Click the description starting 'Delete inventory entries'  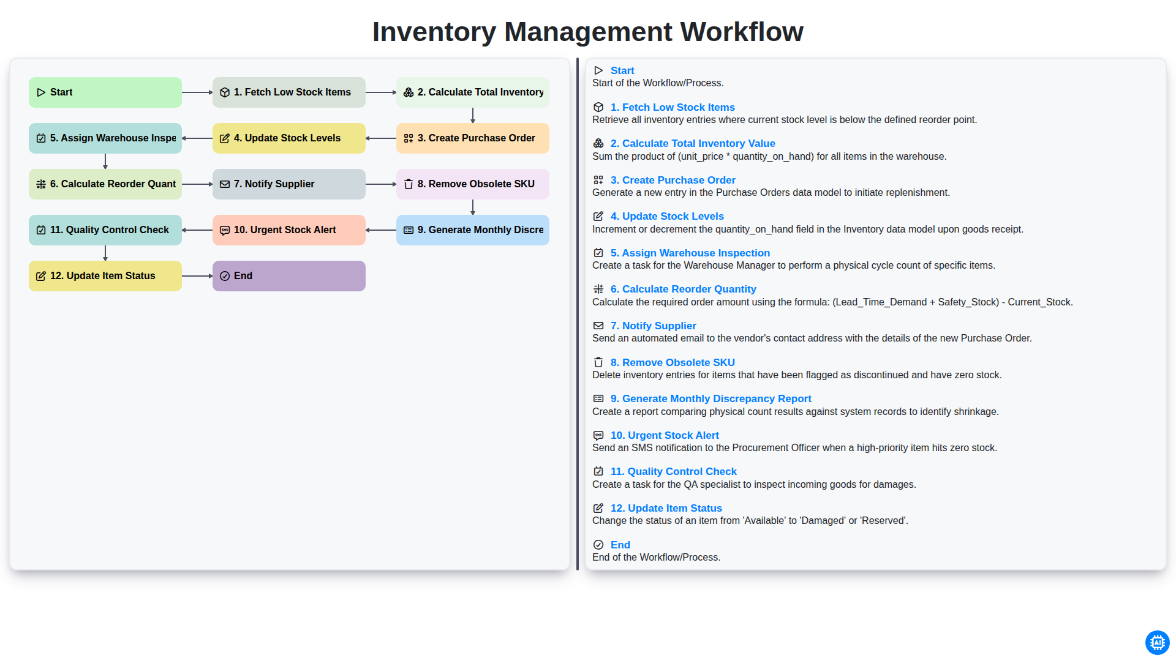click(x=797, y=375)
